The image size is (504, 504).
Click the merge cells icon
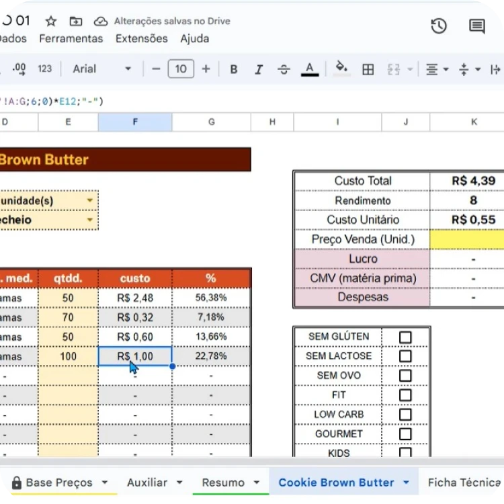pyautogui.click(x=394, y=69)
